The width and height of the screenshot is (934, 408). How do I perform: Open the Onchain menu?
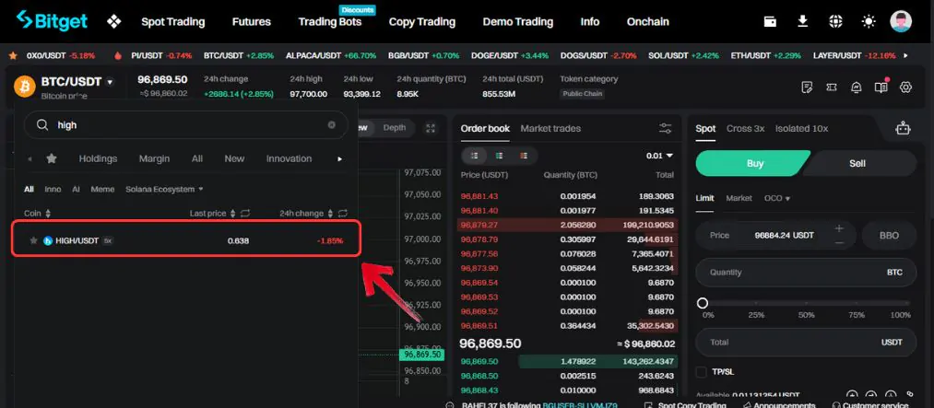[647, 22]
